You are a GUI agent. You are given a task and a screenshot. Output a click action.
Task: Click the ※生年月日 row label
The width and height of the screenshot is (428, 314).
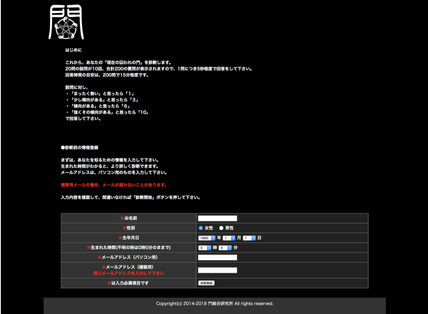point(128,238)
